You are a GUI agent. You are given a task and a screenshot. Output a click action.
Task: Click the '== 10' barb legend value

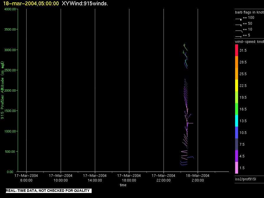click(247, 29)
